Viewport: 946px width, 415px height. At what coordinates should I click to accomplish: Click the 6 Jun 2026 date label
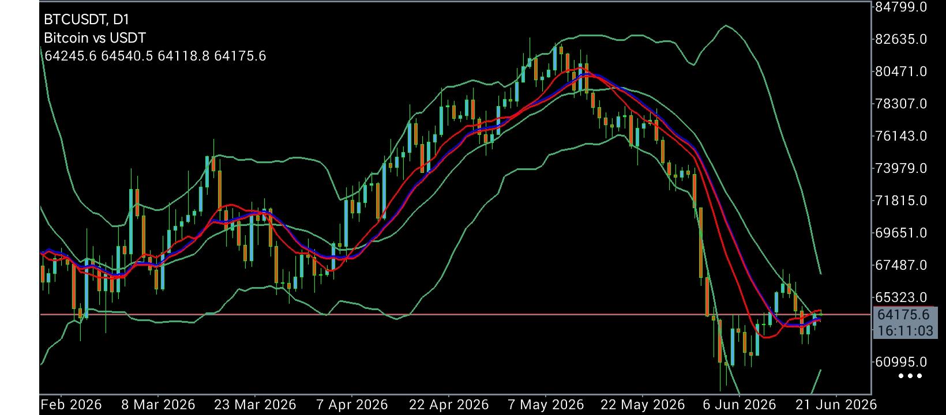[x=739, y=405]
